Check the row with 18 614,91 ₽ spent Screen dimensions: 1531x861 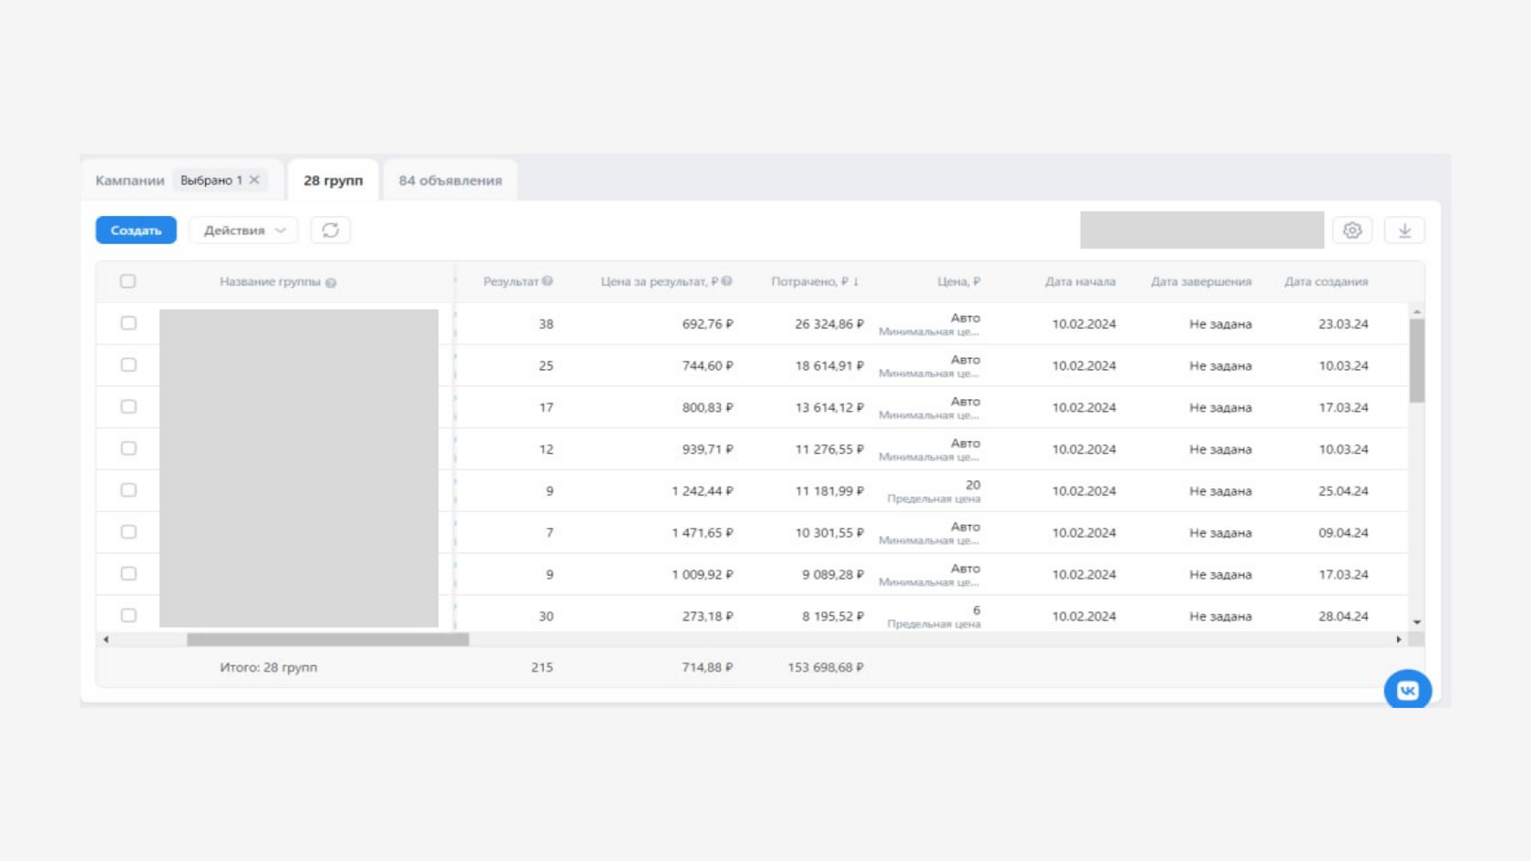point(128,365)
